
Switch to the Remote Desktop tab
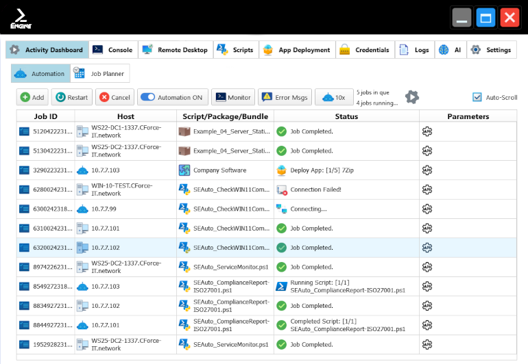pos(175,50)
